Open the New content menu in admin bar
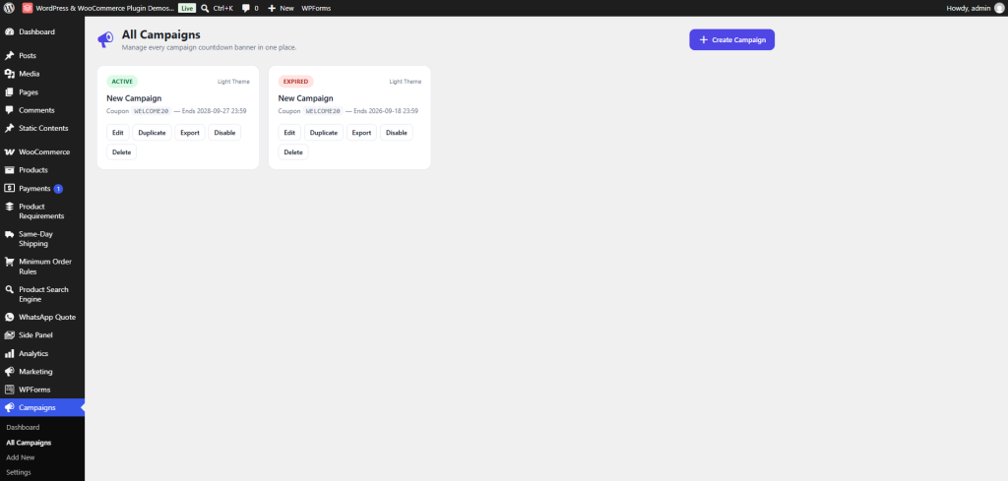This screenshot has height=481, width=1008. pyautogui.click(x=281, y=8)
